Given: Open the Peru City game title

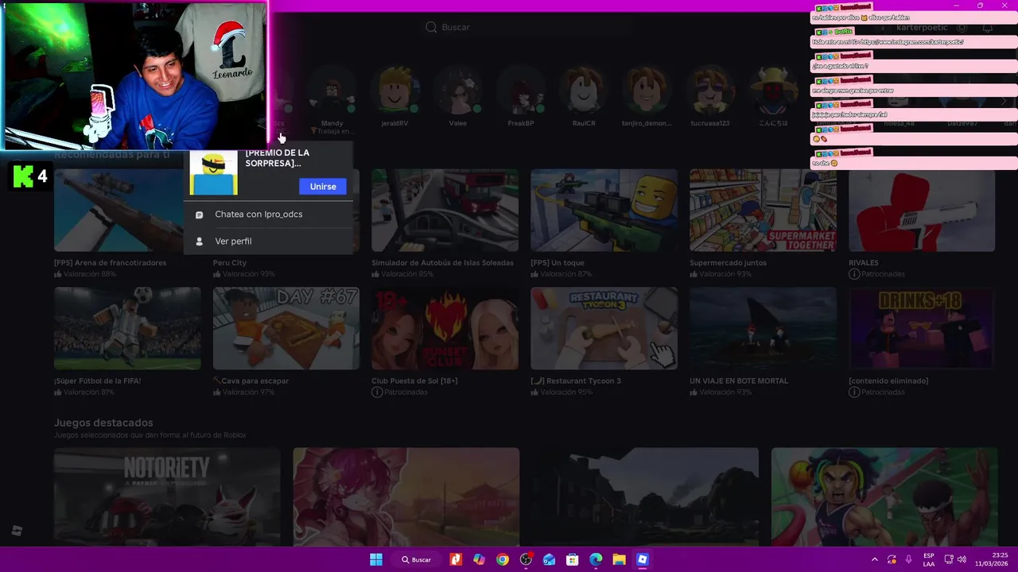Looking at the screenshot, I should click(x=230, y=263).
